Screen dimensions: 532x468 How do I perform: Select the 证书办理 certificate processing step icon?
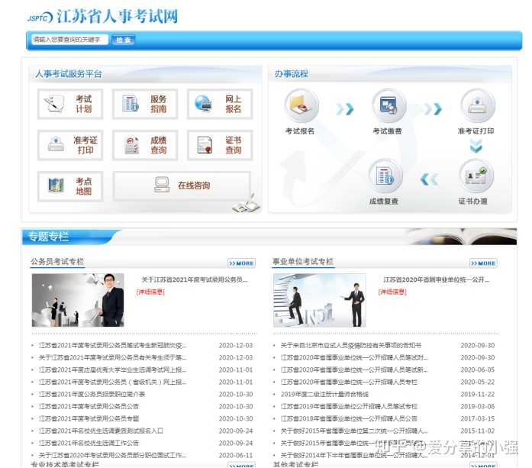point(476,176)
